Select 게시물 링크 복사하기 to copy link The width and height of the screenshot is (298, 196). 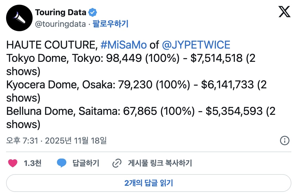[x=160, y=163]
